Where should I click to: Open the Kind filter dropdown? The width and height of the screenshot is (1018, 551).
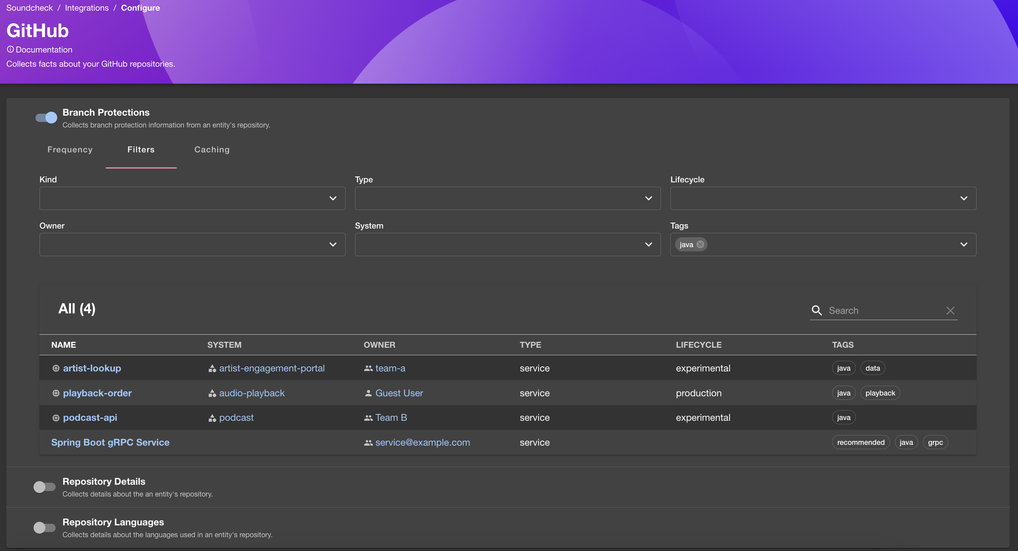tap(193, 199)
